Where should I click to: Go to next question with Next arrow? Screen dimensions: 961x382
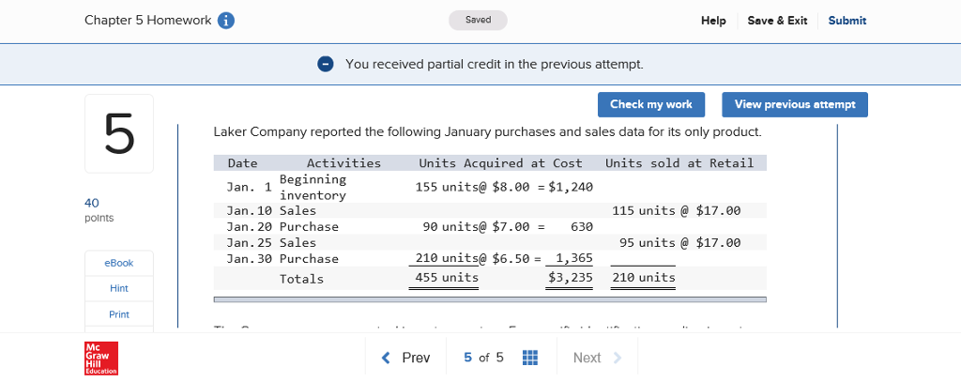(x=598, y=358)
